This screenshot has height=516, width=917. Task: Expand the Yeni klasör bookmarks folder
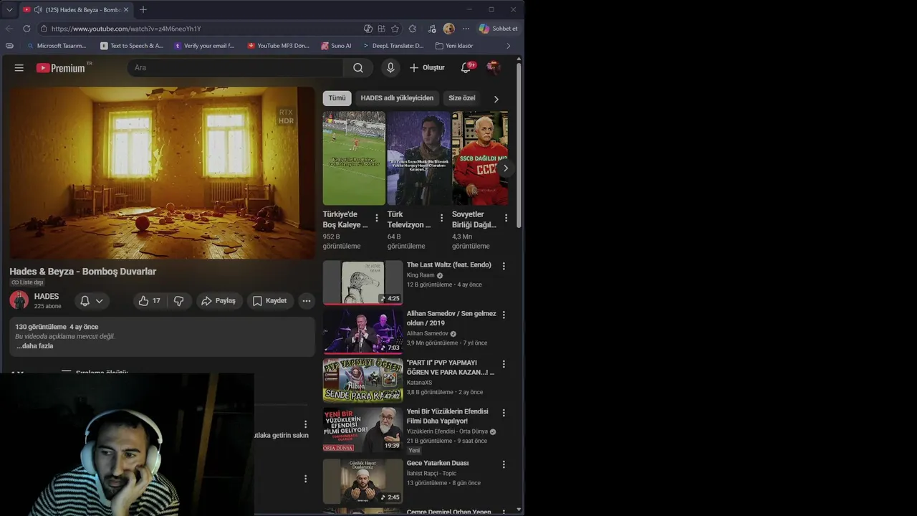tap(454, 46)
